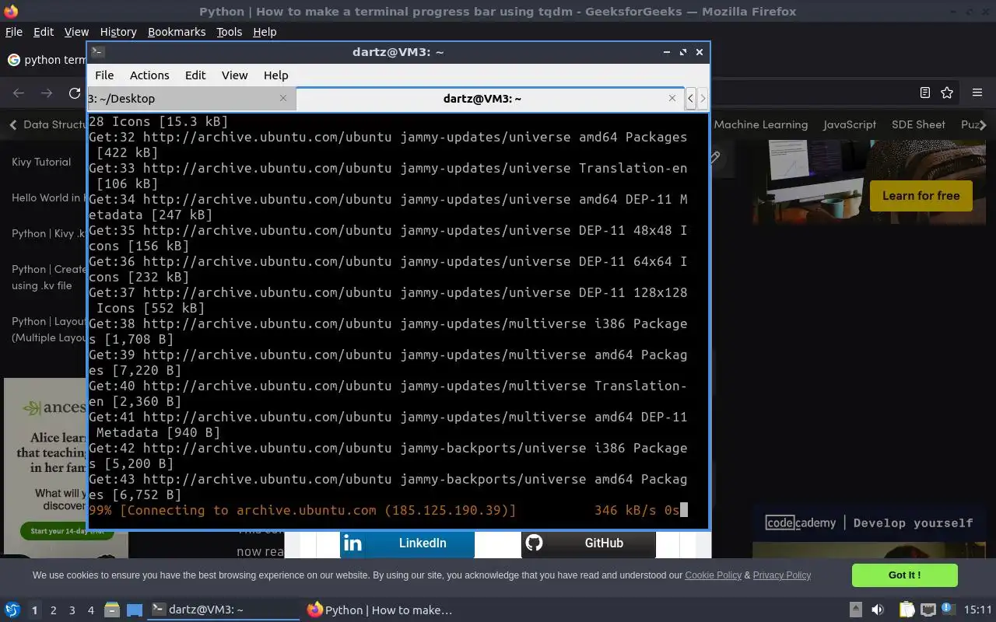Open terminal File menu
This screenshot has width=996, height=622.
(104, 75)
